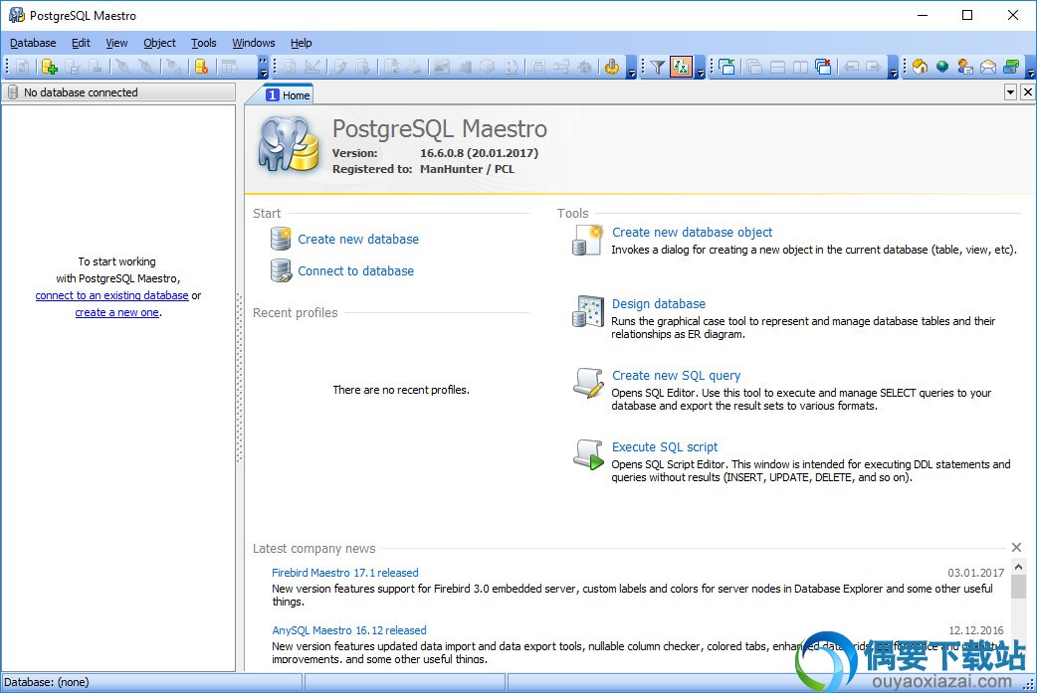Click the globe website toolbar icon
Screen dimensions: 1037x693
942,67
